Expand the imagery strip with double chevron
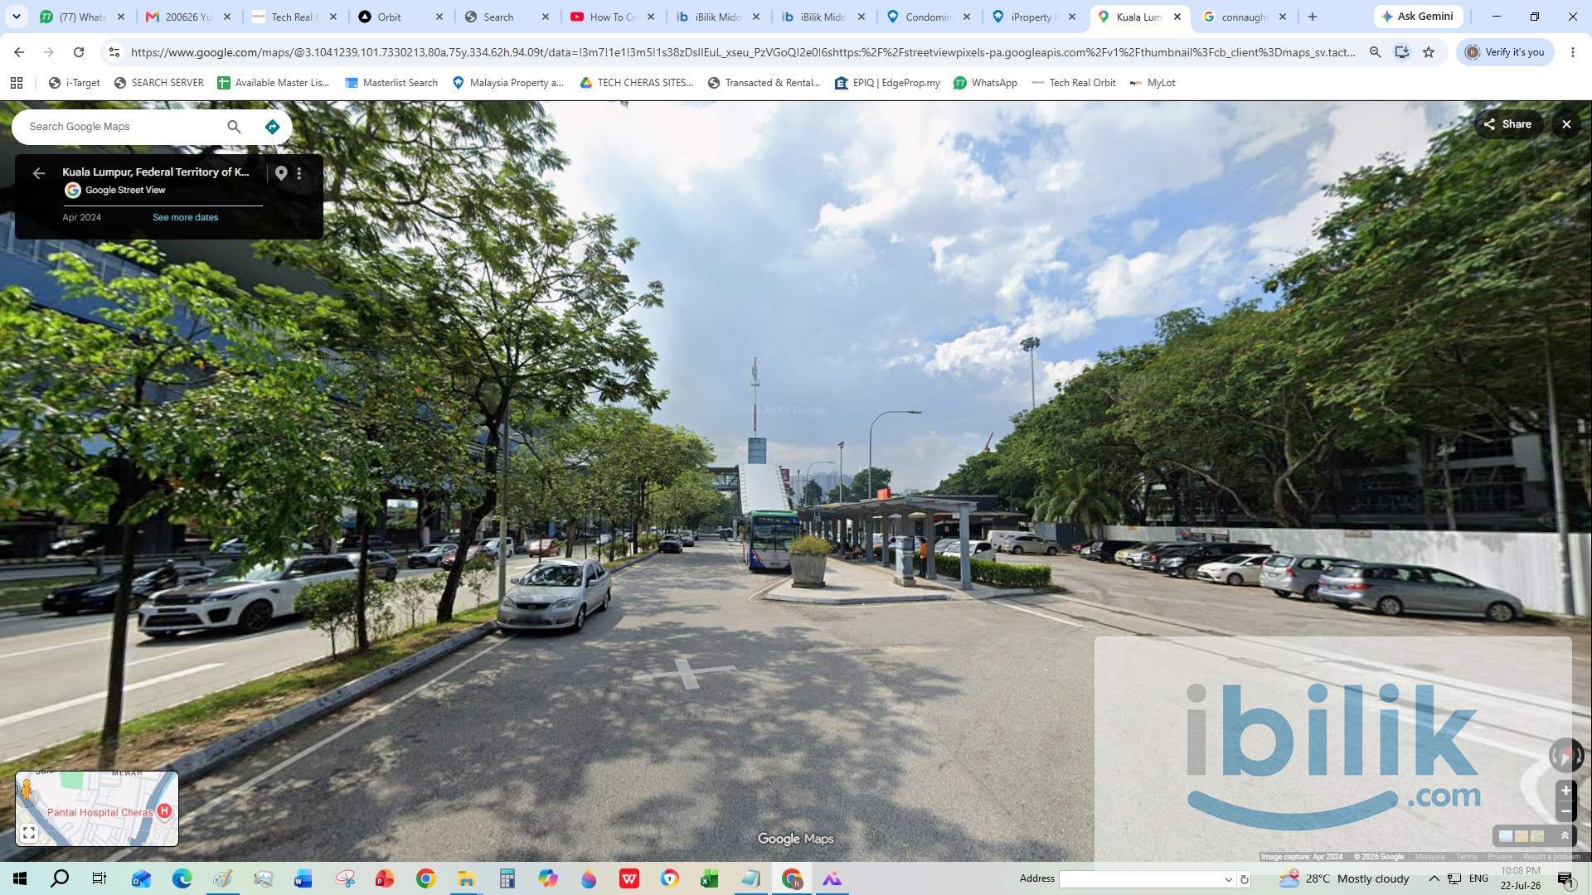Viewport: 1592px width, 895px height. (x=1565, y=836)
